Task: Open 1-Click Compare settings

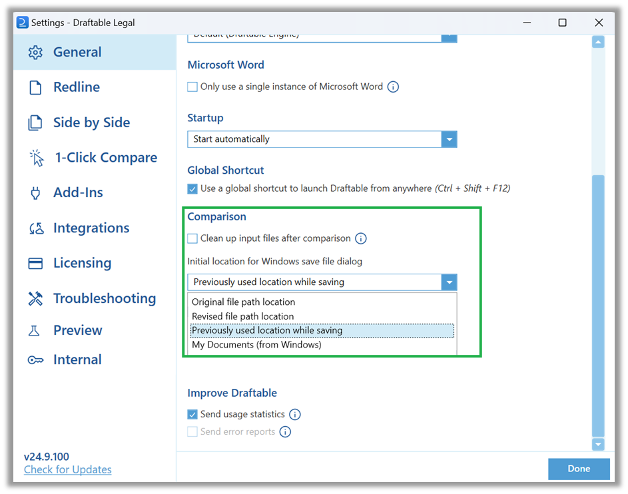Action: point(95,158)
